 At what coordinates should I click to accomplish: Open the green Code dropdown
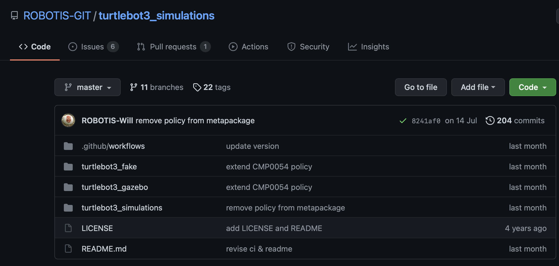click(x=533, y=87)
